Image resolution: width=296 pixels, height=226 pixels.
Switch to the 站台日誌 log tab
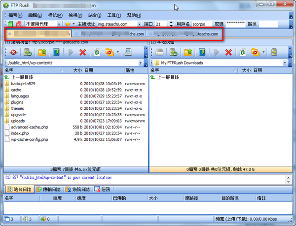[x=19, y=189]
